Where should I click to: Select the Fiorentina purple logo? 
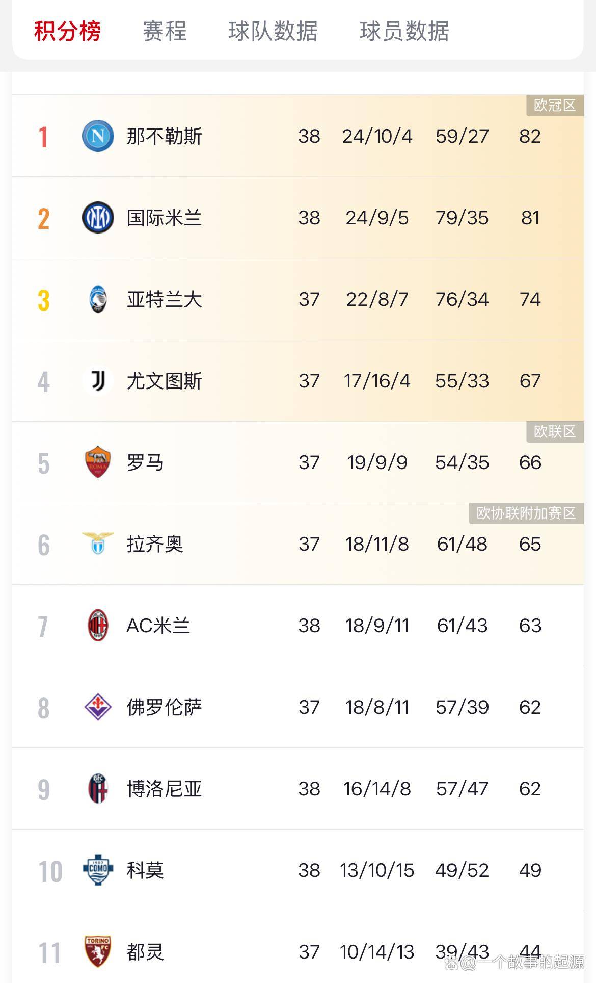(98, 707)
